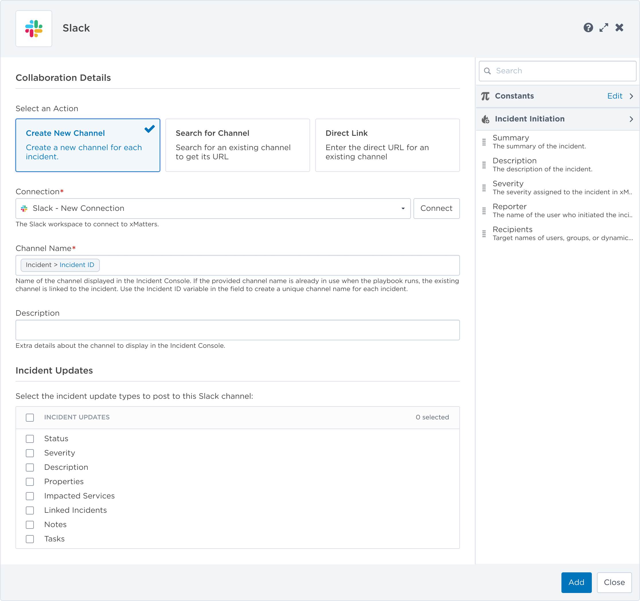Click the Incident ID variable token
This screenshot has width=640, height=601.
pos(60,265)
